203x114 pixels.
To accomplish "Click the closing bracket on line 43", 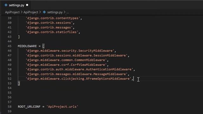I will [x=19, y=37].
